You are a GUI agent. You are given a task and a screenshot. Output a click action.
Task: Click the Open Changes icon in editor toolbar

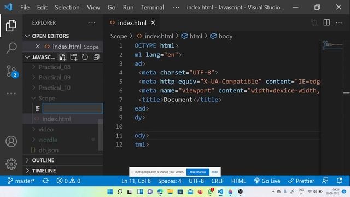(314, 22)
